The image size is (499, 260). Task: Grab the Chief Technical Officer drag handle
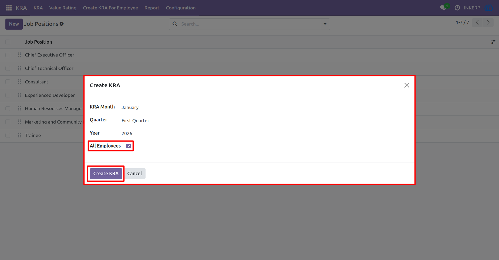pyautogui.click(x=19, y=68)
